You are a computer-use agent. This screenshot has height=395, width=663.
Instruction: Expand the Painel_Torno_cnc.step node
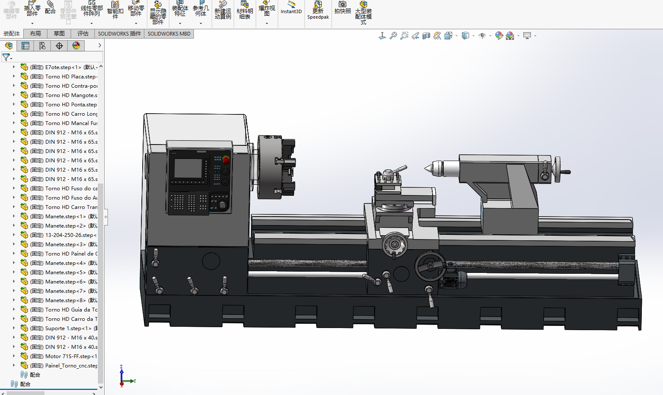pos(14,365)
